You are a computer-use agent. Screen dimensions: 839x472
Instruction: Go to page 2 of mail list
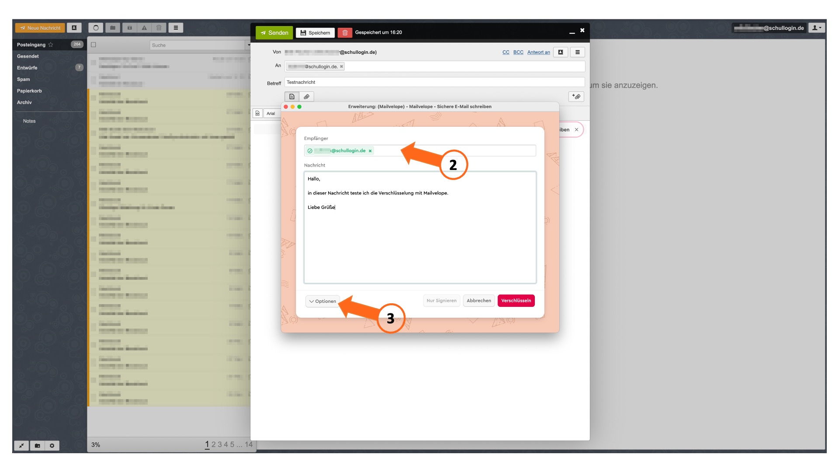click(x=214, y=444)
